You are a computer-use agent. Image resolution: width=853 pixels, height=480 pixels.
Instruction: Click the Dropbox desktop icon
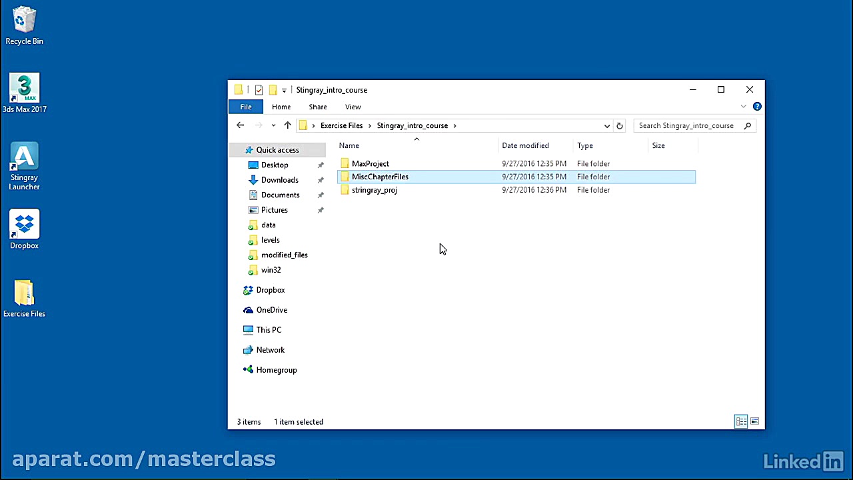24,230
